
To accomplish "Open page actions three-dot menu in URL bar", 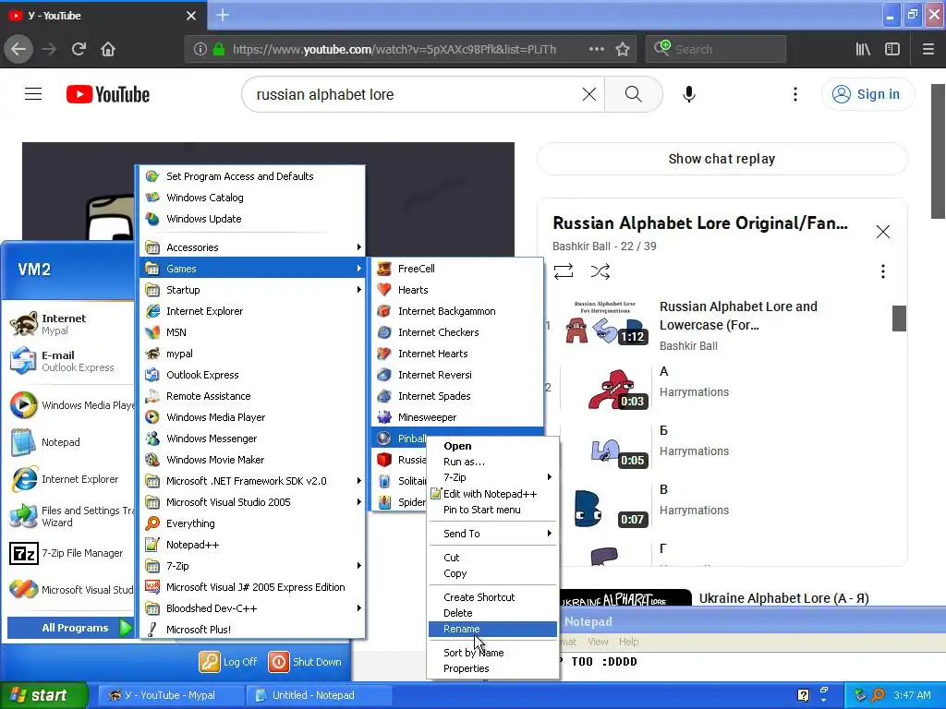I will pyautogui.click(x=596, y=49).
